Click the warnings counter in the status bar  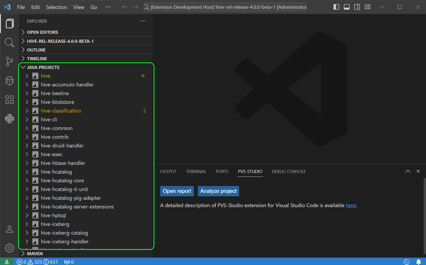point(37,262)
